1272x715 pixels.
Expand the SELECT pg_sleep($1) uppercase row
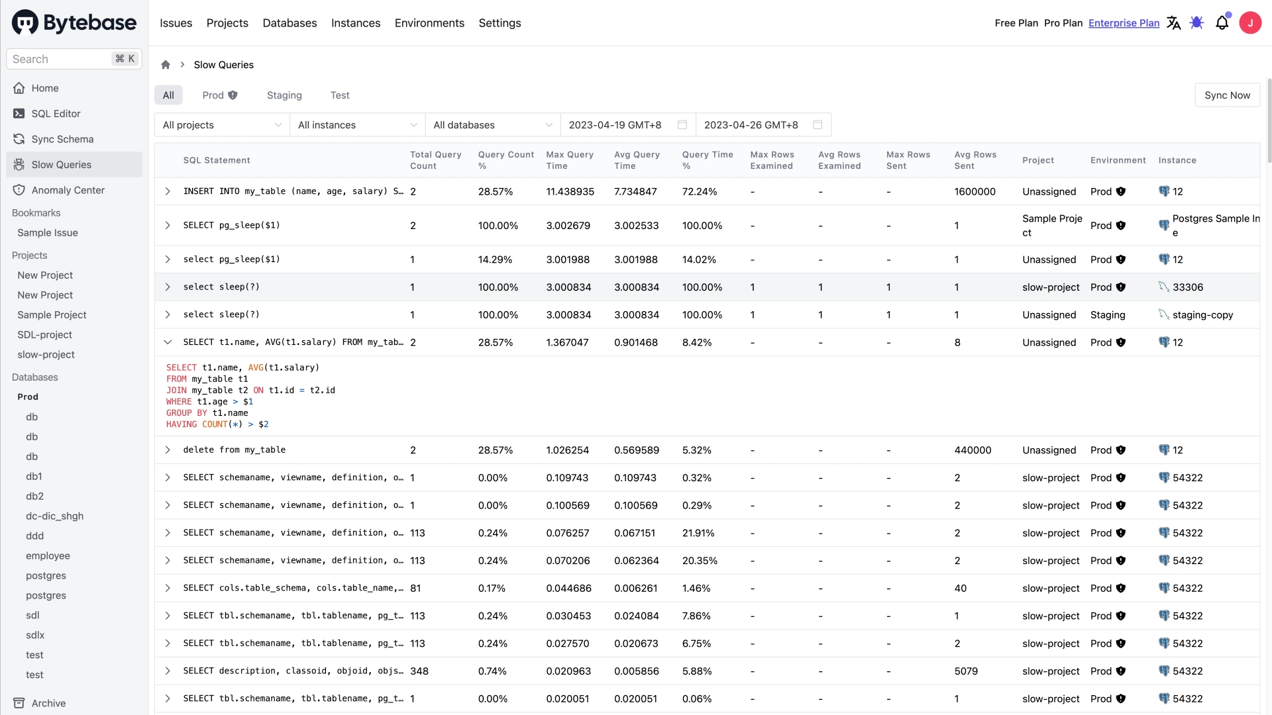(x=168, y=225)
